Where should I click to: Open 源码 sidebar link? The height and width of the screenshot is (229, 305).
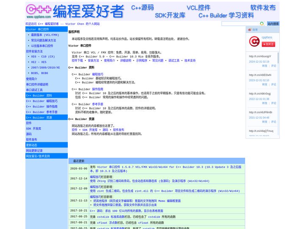pyautogui.click(x=29, y=134)
